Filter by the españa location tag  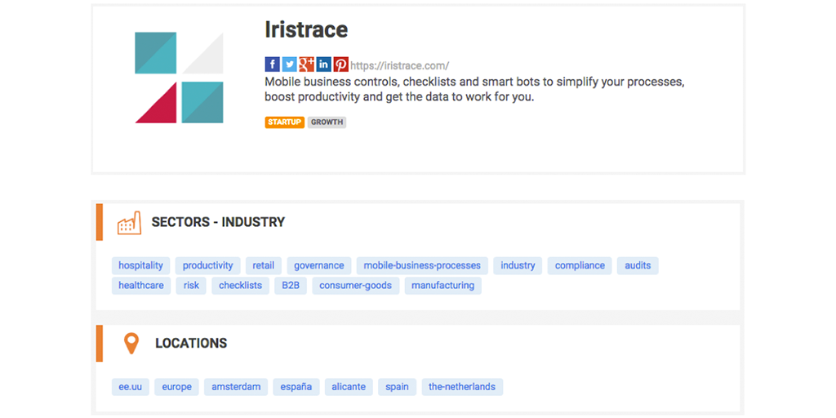296,387
